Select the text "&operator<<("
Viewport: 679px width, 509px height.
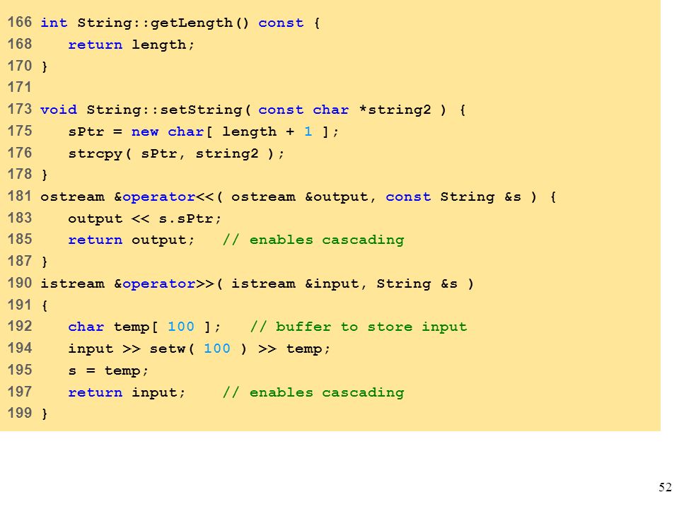point(168,197)
